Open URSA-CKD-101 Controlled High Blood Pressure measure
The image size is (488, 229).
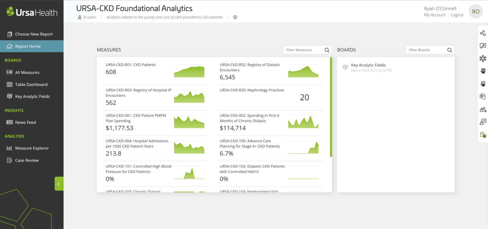click(x=156, y=173)
